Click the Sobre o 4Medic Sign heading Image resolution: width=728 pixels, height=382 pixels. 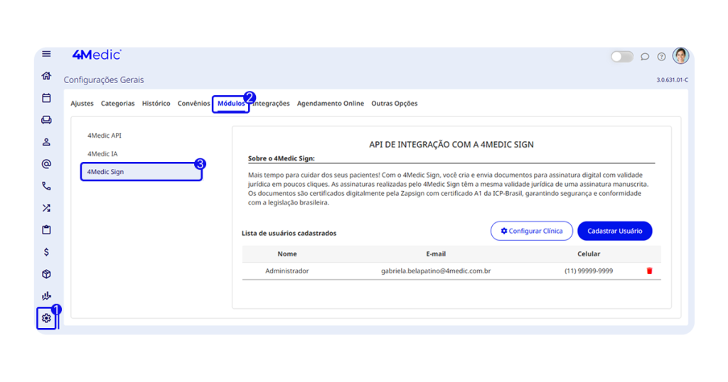(282, 158)
